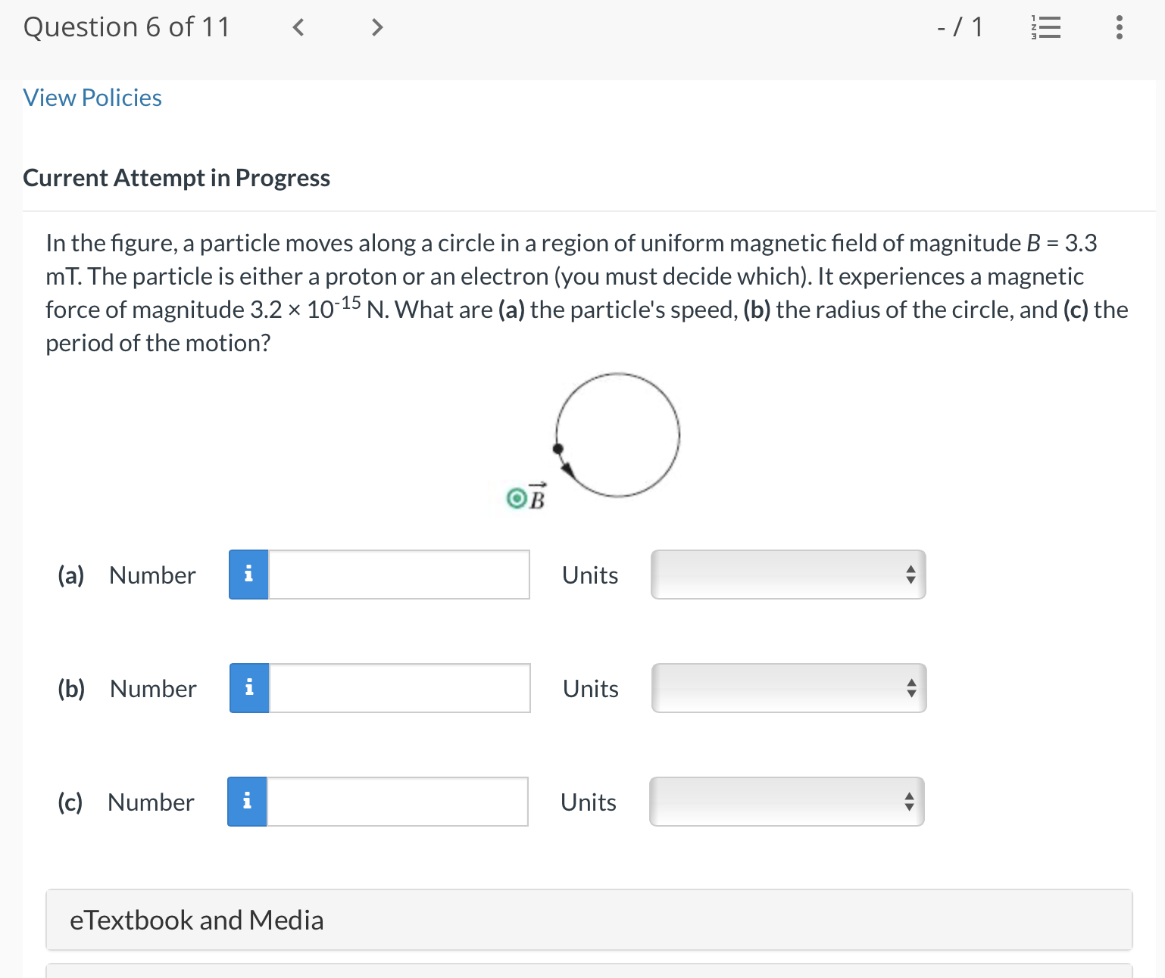Click the Number input for part (b)

pos(399,688)
